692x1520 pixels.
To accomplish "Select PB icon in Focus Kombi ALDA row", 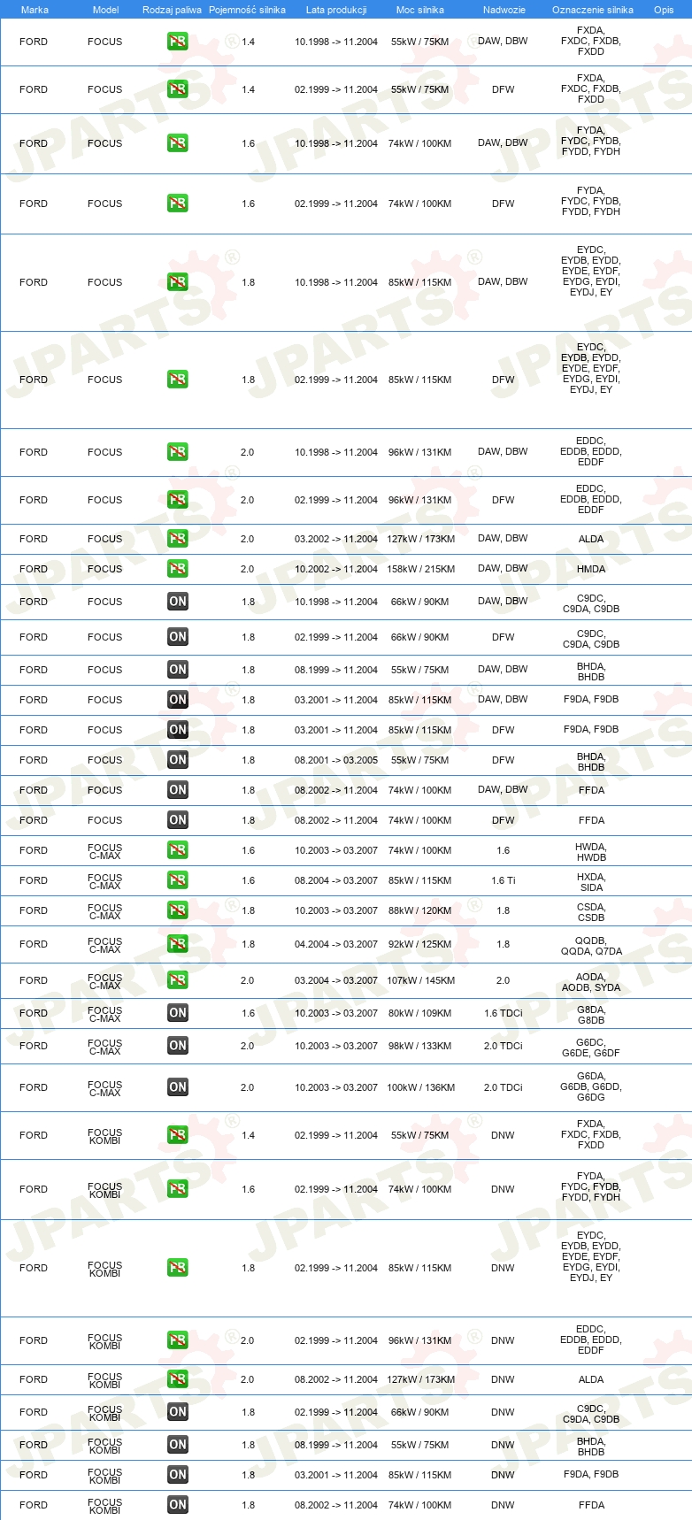I will (178, 1379).
